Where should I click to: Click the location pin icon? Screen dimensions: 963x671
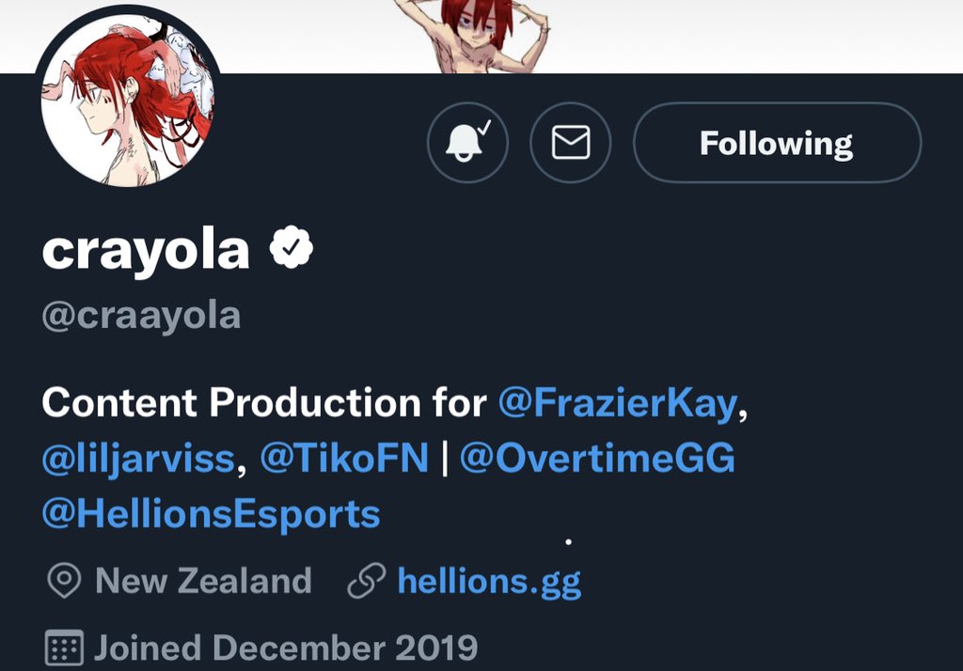click(x=63, y=582)
